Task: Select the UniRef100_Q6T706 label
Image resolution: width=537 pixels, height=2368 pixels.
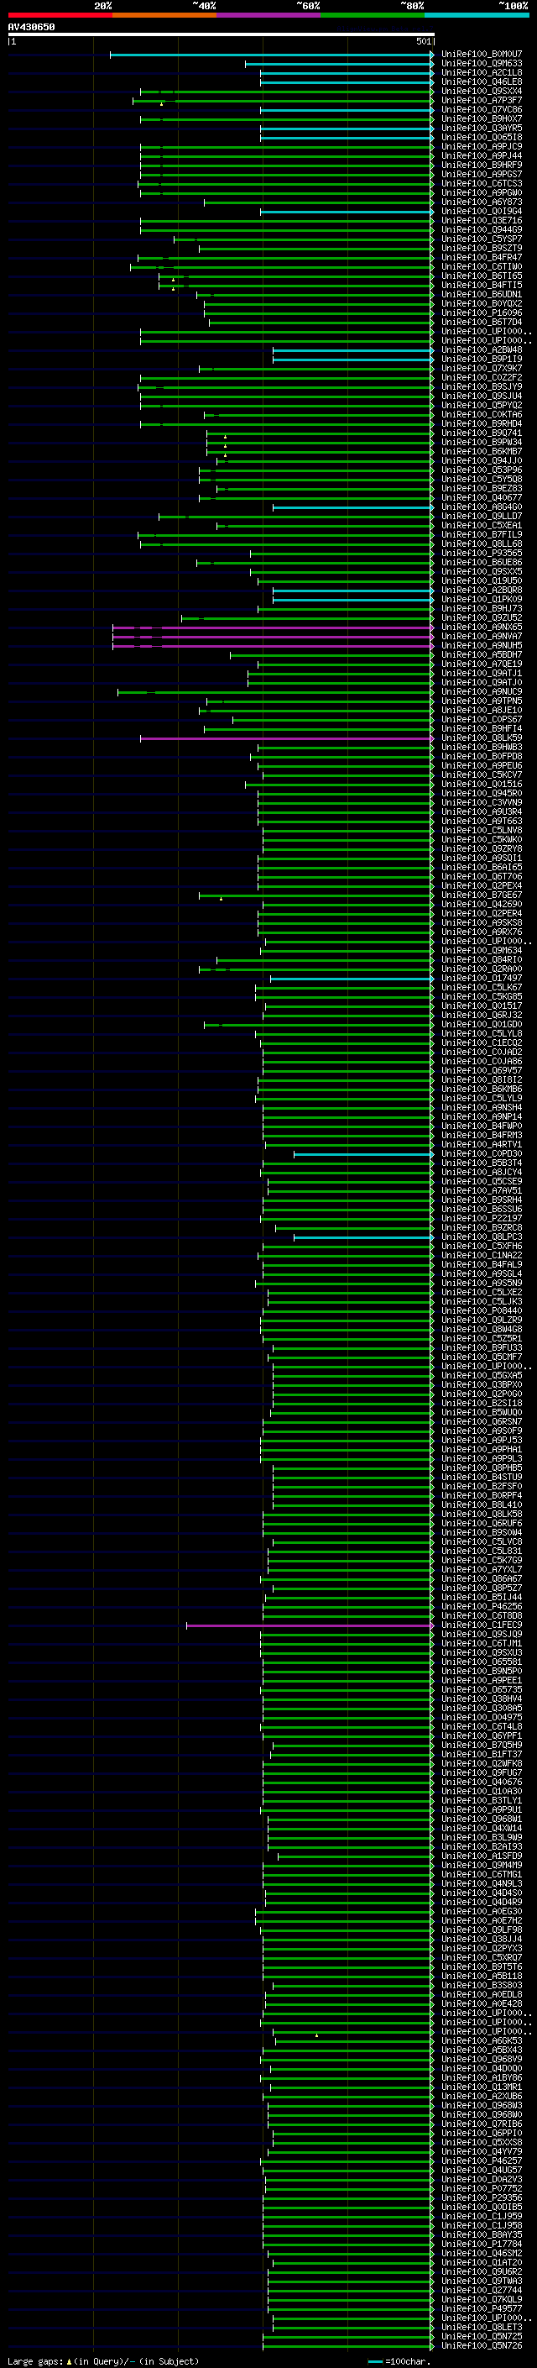Action: [x=482, y=877]
